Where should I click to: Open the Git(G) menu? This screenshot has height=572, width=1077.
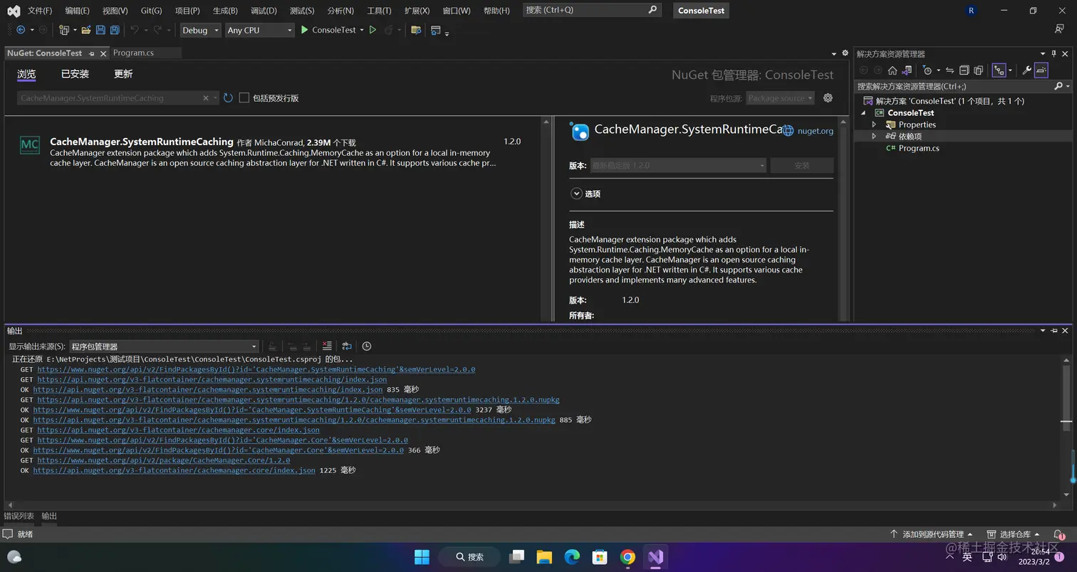[151, 11]
